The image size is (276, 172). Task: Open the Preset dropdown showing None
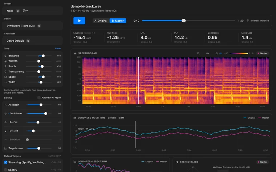(13, 11)
